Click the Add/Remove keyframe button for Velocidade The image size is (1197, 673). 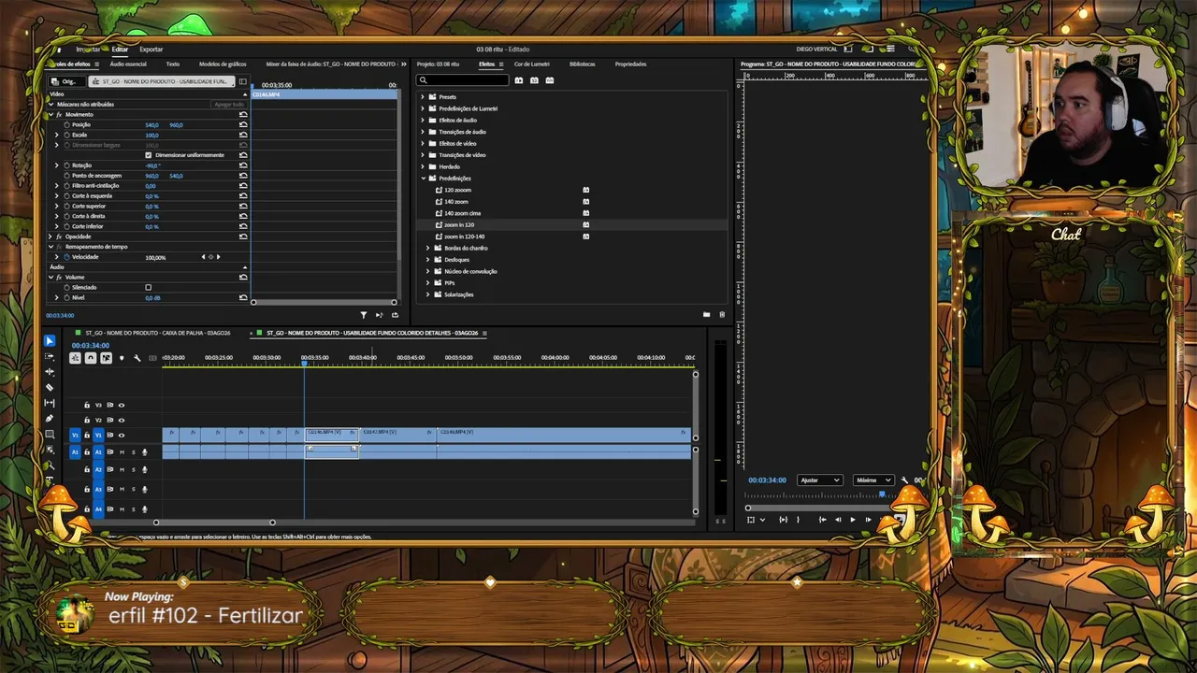pyautogui.click(x=210, y=257)
